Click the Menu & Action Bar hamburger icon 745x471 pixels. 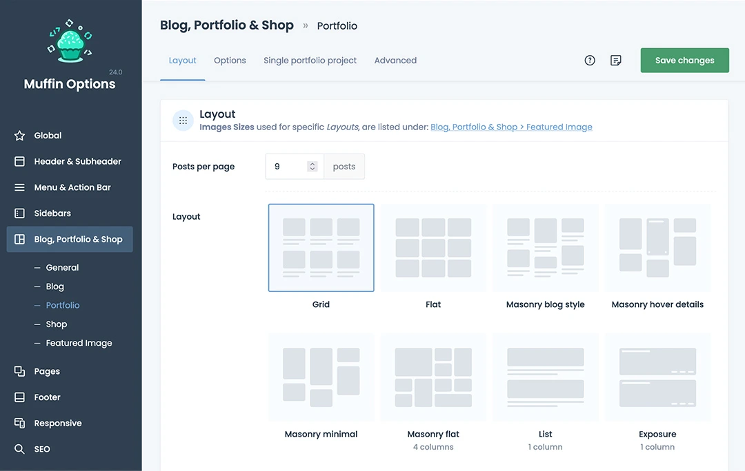20,187
